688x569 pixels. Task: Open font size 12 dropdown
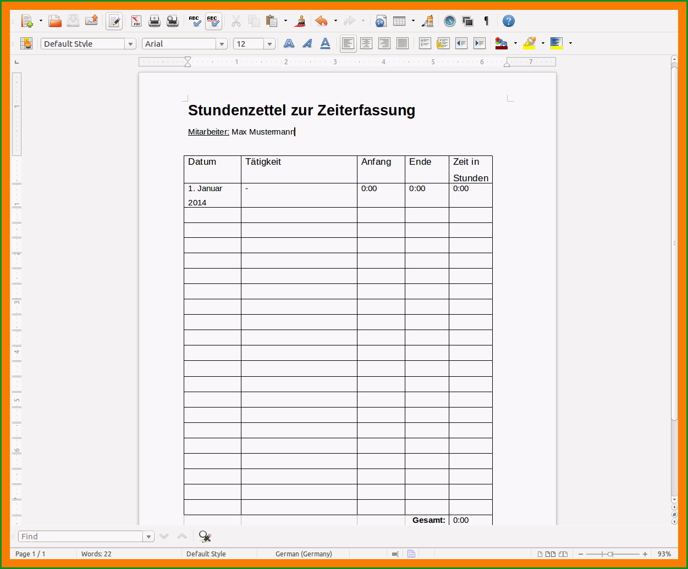tap(269, 44)
